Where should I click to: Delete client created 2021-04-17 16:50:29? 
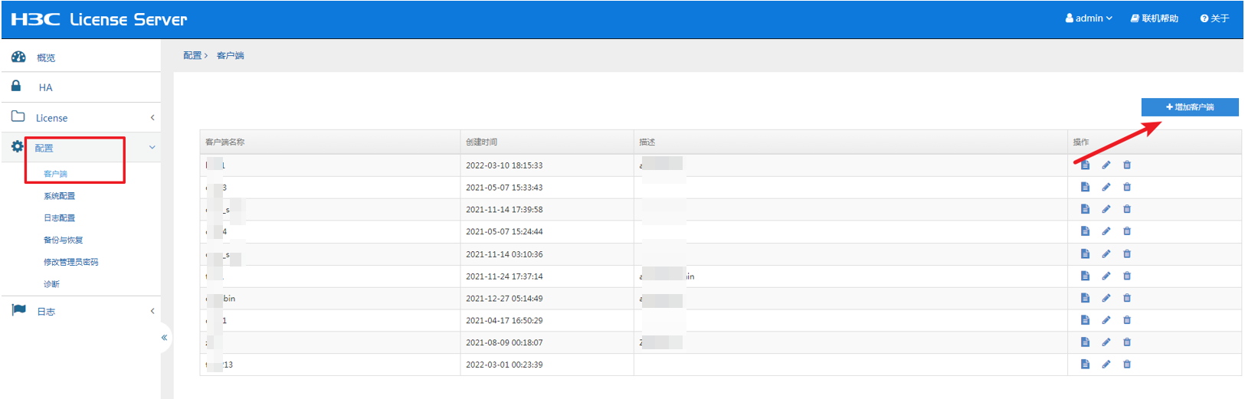click(1127, 320)
